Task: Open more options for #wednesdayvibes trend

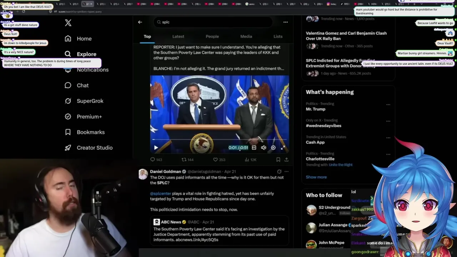Action: (388, 121)
